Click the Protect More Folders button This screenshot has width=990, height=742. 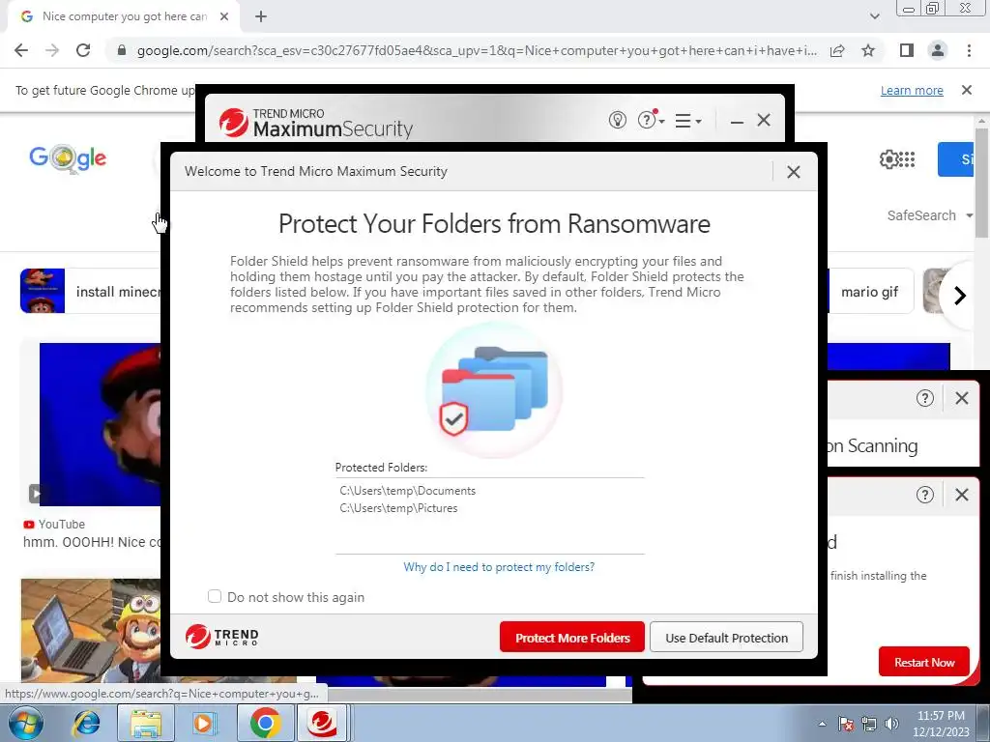click(x=572, y=638)
